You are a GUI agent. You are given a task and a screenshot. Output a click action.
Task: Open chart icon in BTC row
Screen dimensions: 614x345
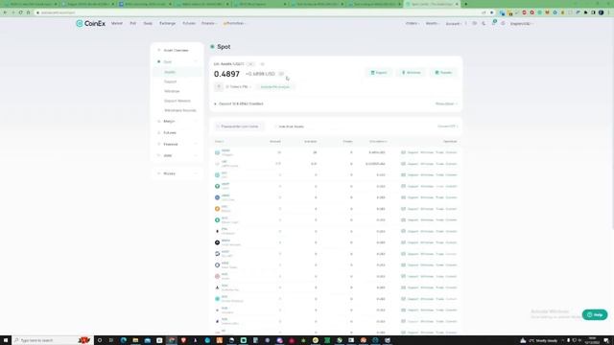tap(403, 209)
